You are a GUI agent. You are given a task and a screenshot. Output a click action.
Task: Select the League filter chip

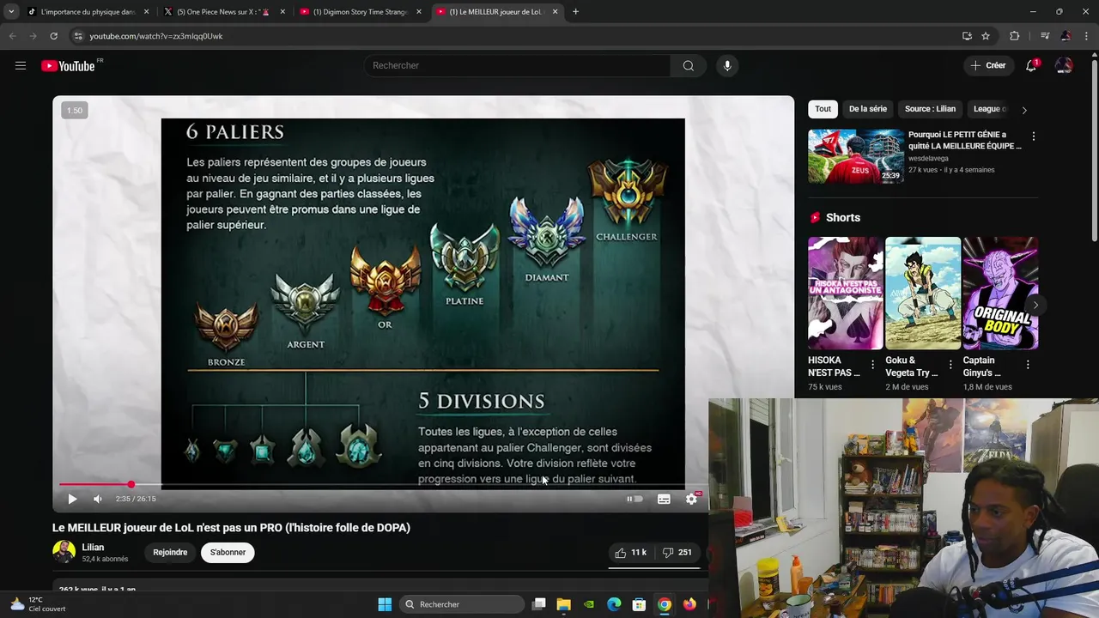(x=990, y=109)
